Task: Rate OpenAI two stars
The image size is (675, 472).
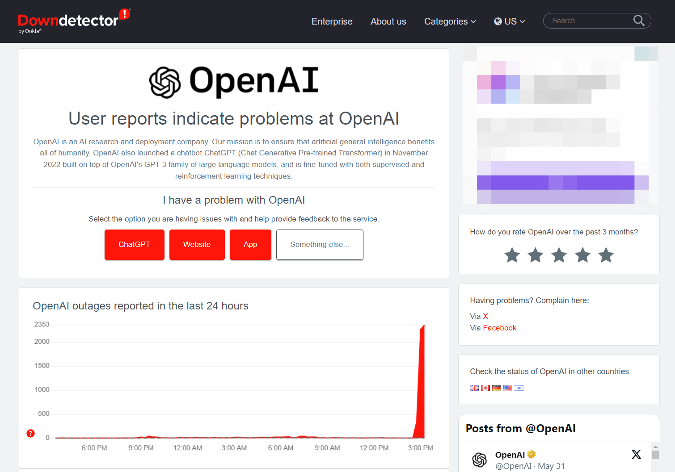Action: click(535, 255)
